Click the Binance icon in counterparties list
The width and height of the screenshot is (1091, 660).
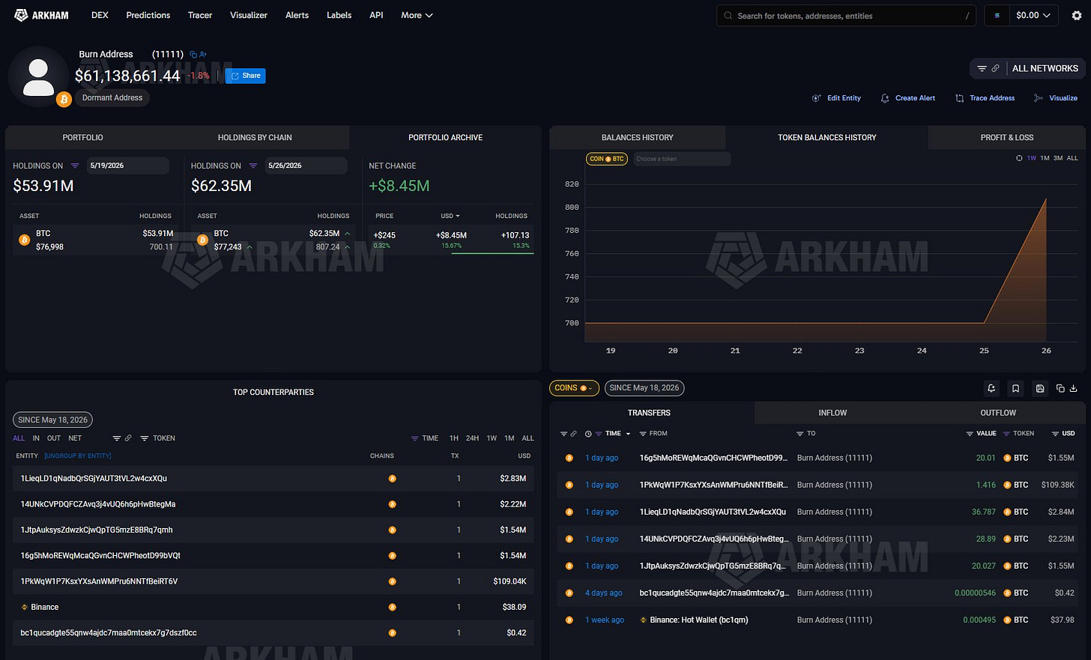pyautogui.click(x=24, y=607)
